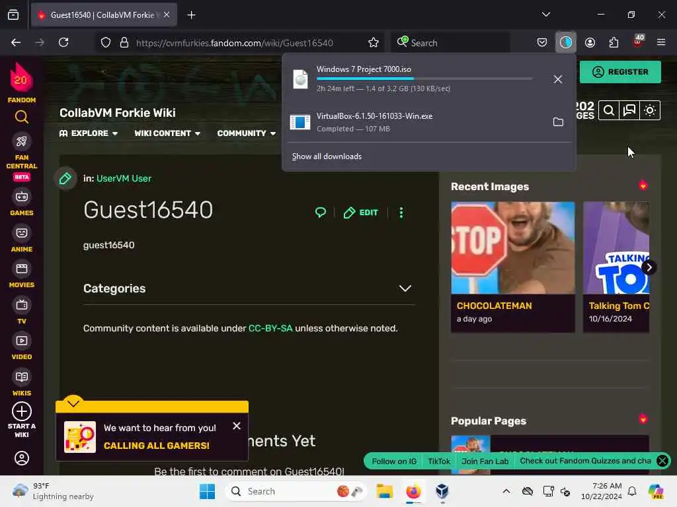Open the UserVM User category link
This screenshot has width=677, height=507.
click(124, 178)
